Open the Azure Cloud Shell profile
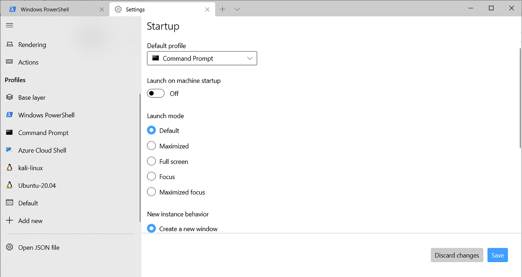Viewport: 522px width, 277px height. click(42, 150)
